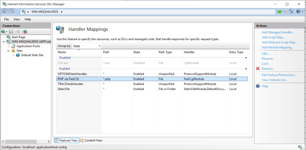The height and width of the screenshot is (150, 306).
Task: Click the Back navigation arrow
Action: point(4,12)
